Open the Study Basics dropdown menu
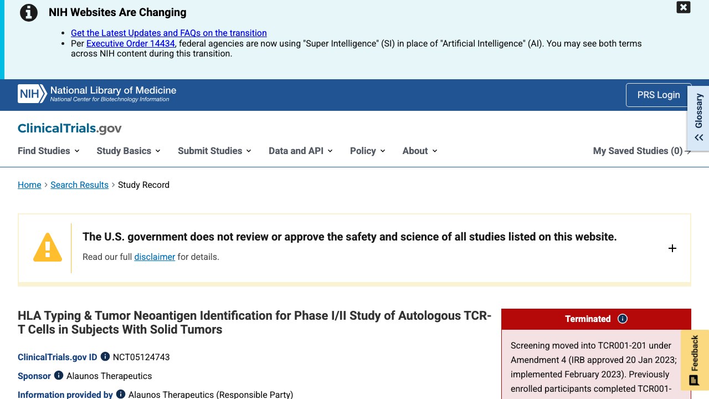 click(x=129, y=151)
